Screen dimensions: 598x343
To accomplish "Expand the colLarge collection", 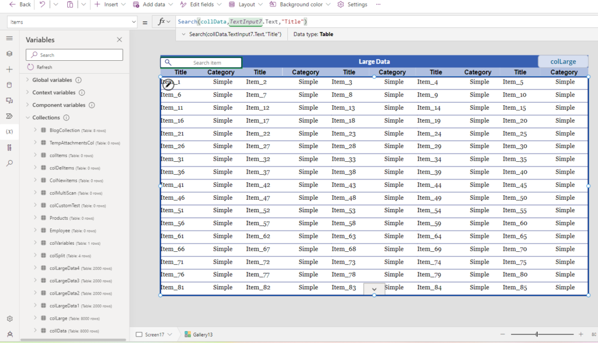I will tap(35, 318).
